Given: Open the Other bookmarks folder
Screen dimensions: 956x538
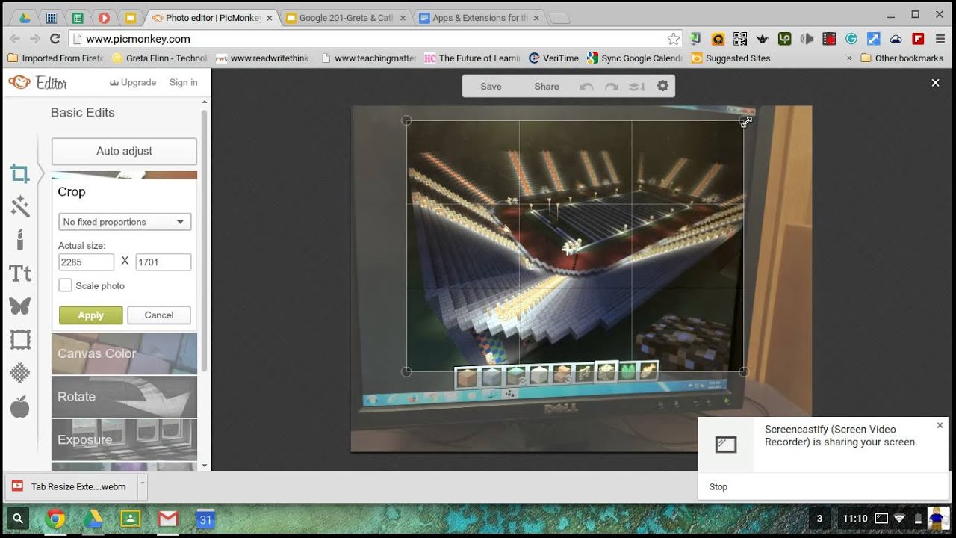Looking at the screenshot, I should [x=901, y=58].
